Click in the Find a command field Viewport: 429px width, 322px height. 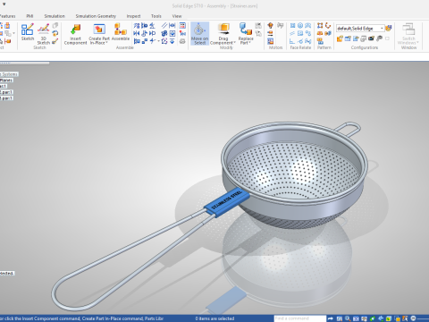coord(300,318)
